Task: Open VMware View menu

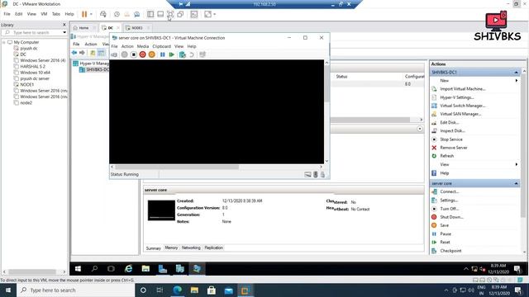Action: (31, 14)
